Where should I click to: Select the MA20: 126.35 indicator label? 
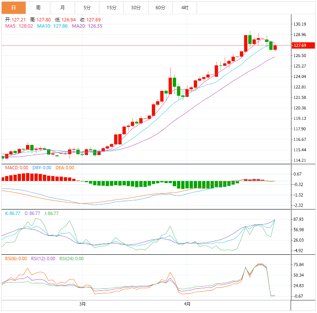[x=87, y=26]
